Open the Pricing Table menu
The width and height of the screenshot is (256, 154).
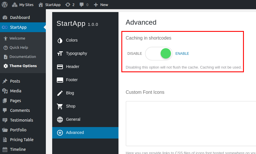coord(23,140)
